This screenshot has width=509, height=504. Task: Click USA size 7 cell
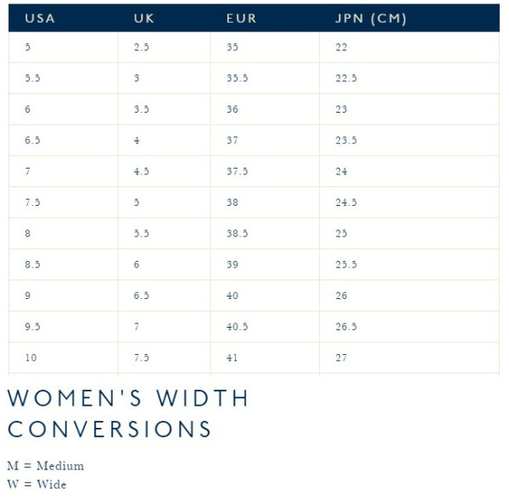pyautogui.click(x=64, y=171)
